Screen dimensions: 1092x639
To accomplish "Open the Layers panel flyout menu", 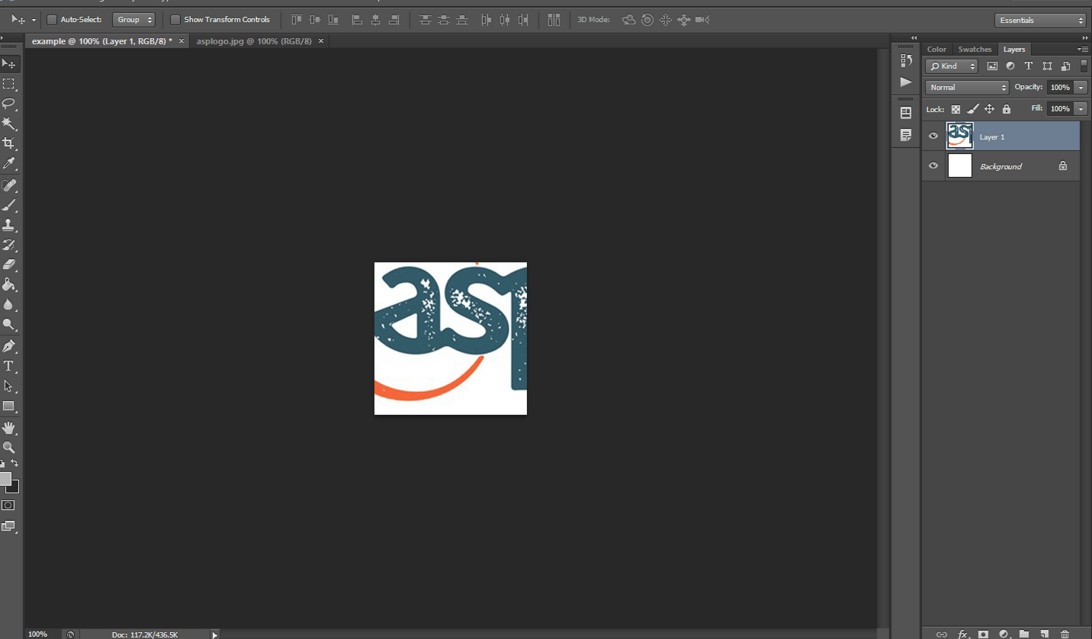I will pyautogui.click(x=1083, y=49).
